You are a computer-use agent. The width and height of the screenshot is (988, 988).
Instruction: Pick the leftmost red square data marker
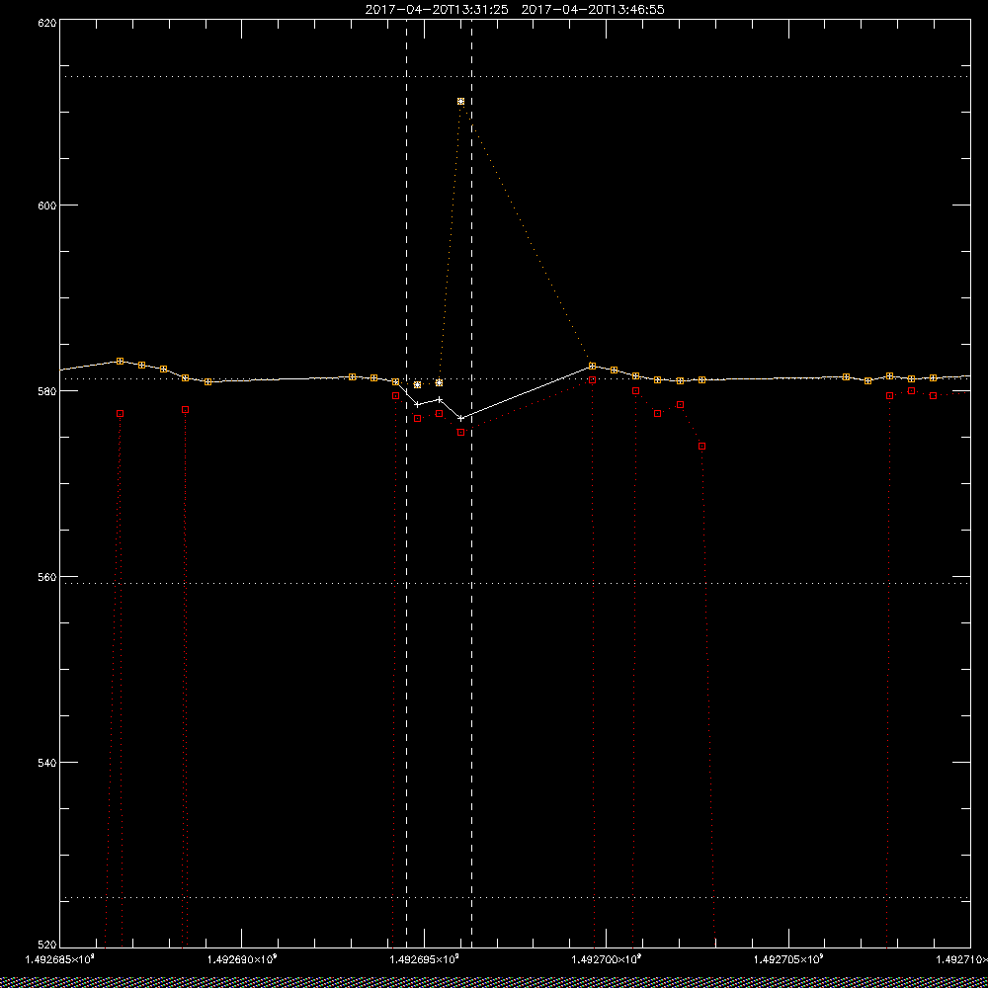[120, 413]
